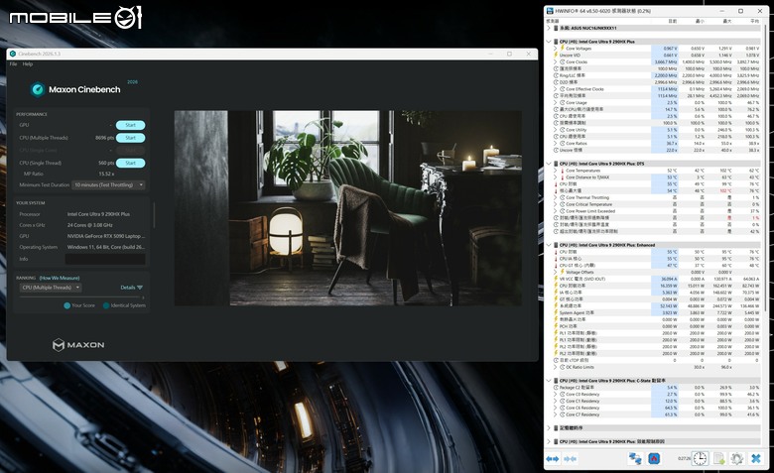This screenshot has width=774, height=473.
Task: Click the Your Score legend dot
Action: [67, 305]
